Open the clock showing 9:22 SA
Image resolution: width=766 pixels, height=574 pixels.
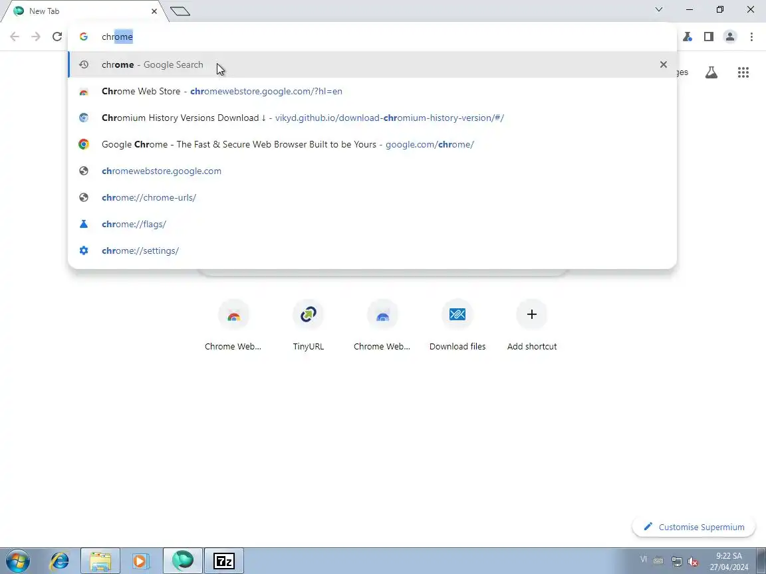pos(729,561)
